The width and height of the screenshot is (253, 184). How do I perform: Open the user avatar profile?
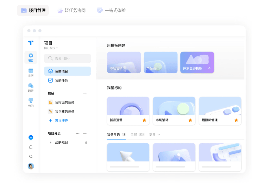coord(31,166)
